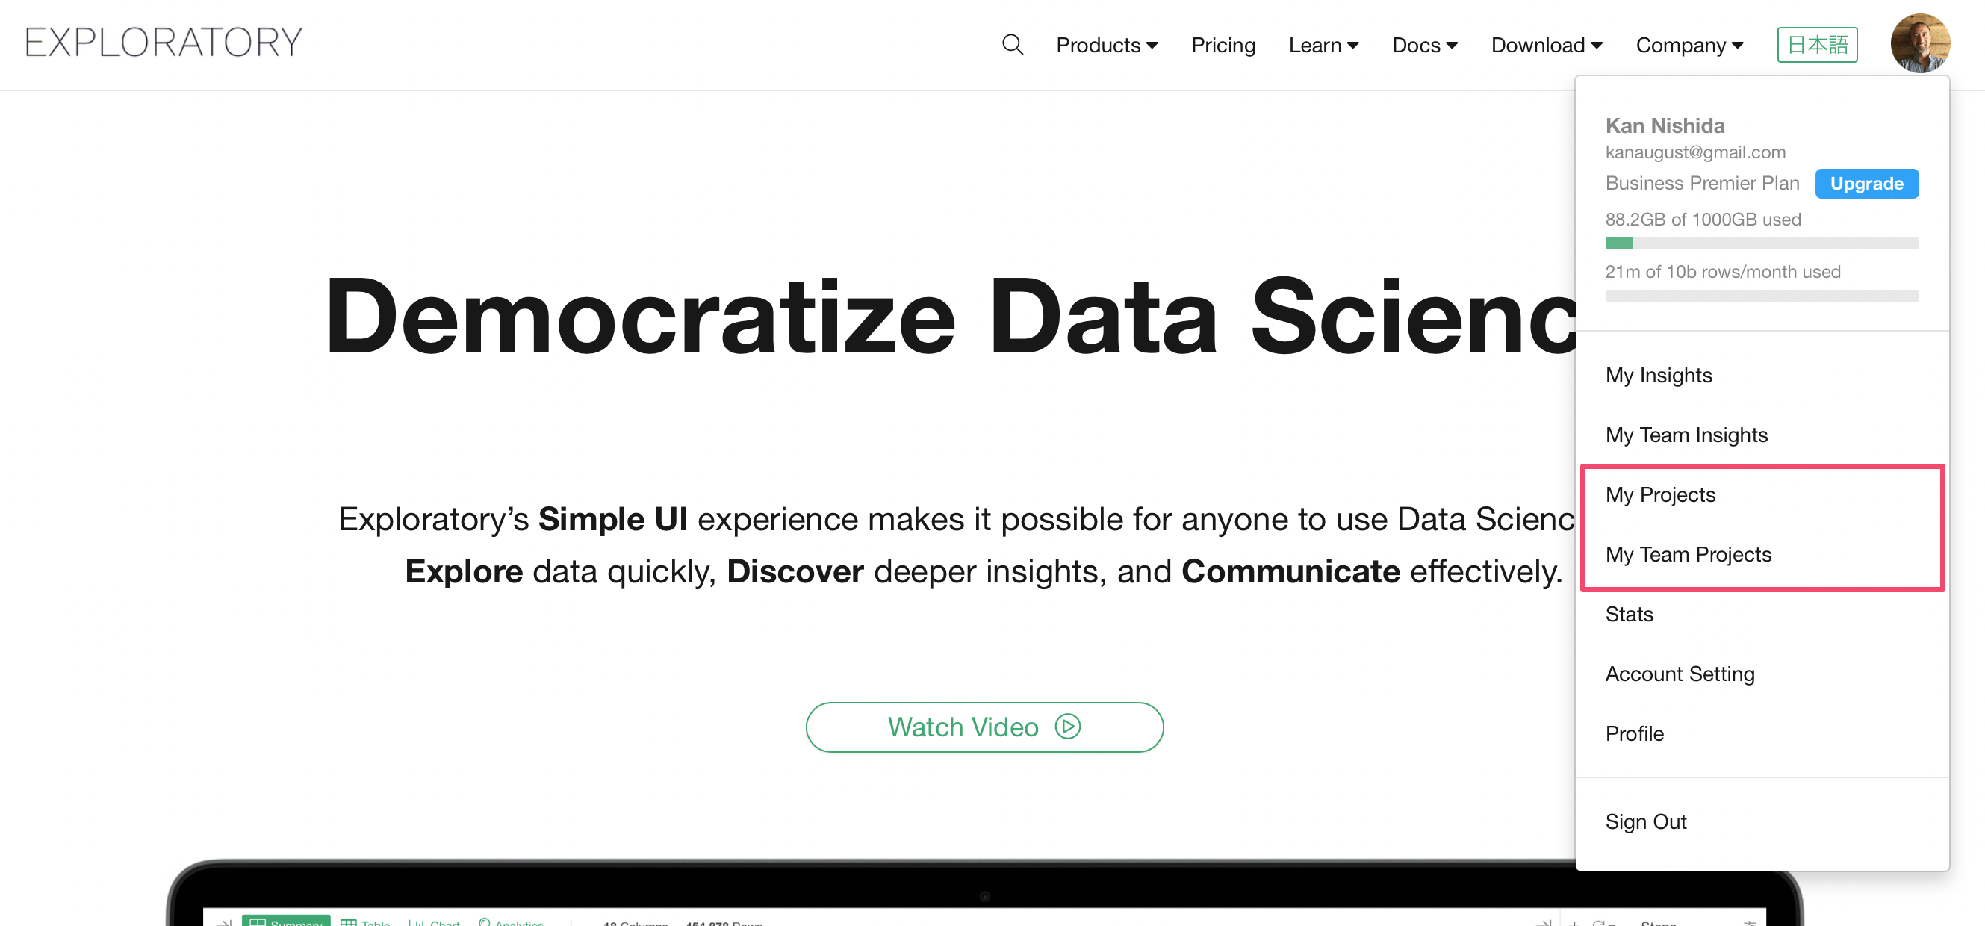Select My Insights from the menu
This screenshot has height=926, width=1985.
coord(1659,375)
